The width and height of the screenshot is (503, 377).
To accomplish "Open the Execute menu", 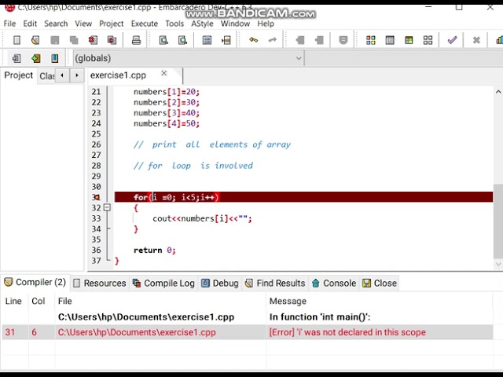I will click(x=145, y=24).
